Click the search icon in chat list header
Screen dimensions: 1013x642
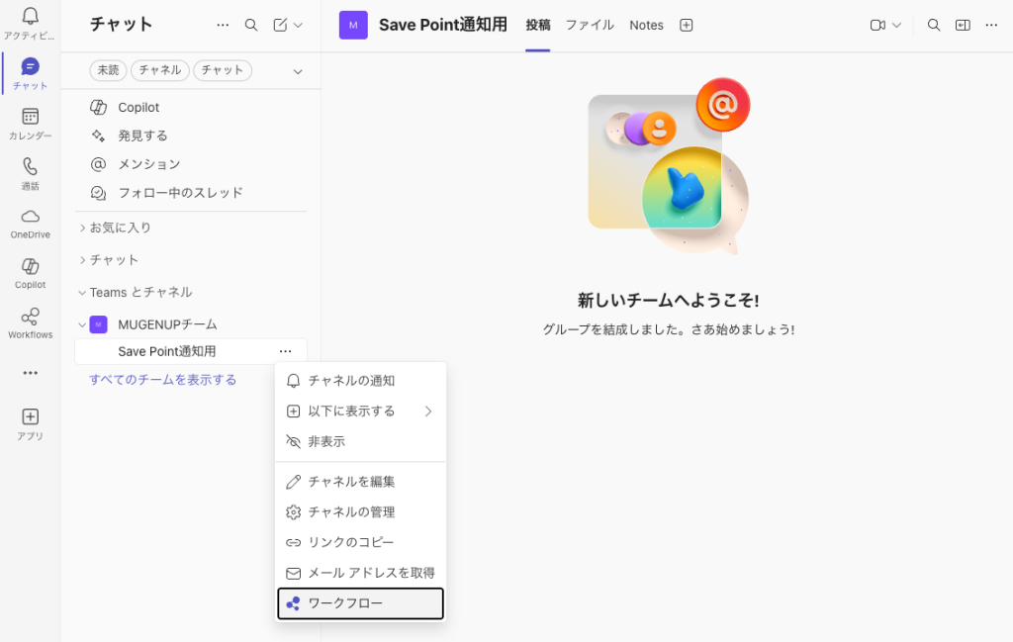tap(251, 25)
